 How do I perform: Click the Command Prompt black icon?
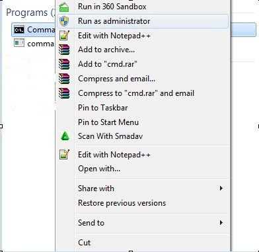click(x=19, y=30)
